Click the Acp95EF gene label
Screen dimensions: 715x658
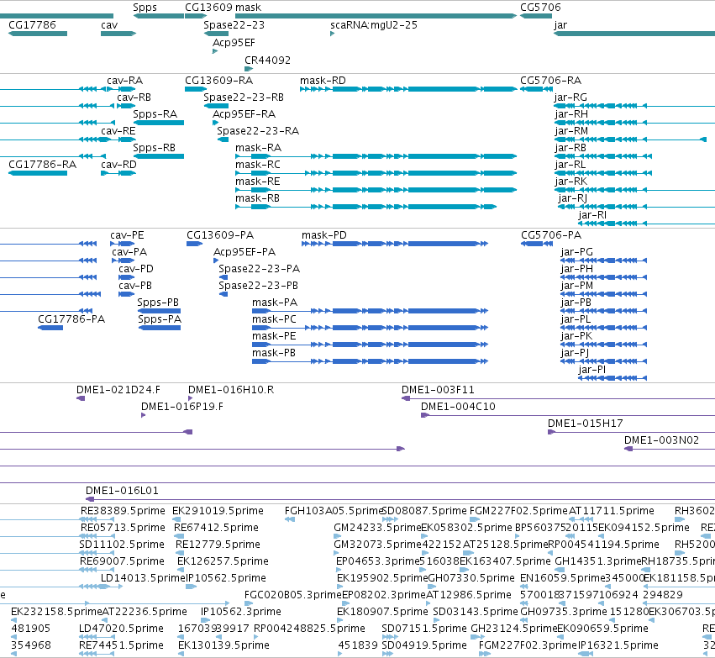coord(234,42)
